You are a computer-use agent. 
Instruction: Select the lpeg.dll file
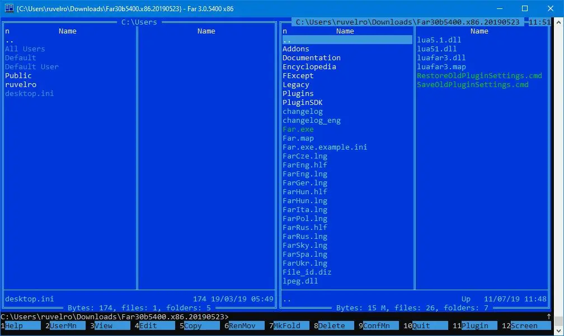click(300, 281)
